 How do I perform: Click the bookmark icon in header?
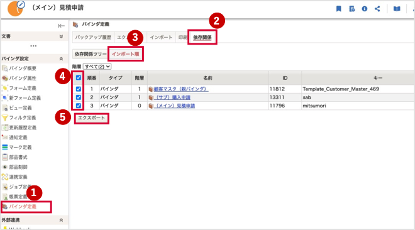338,9
